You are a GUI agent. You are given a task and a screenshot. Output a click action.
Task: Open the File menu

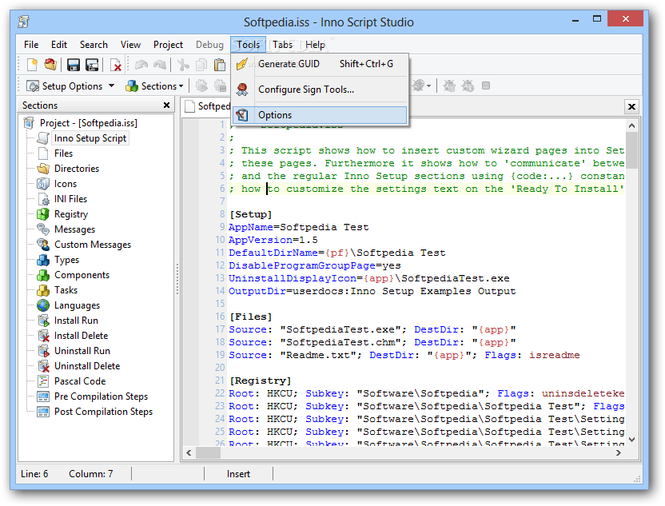pos(31,45)
